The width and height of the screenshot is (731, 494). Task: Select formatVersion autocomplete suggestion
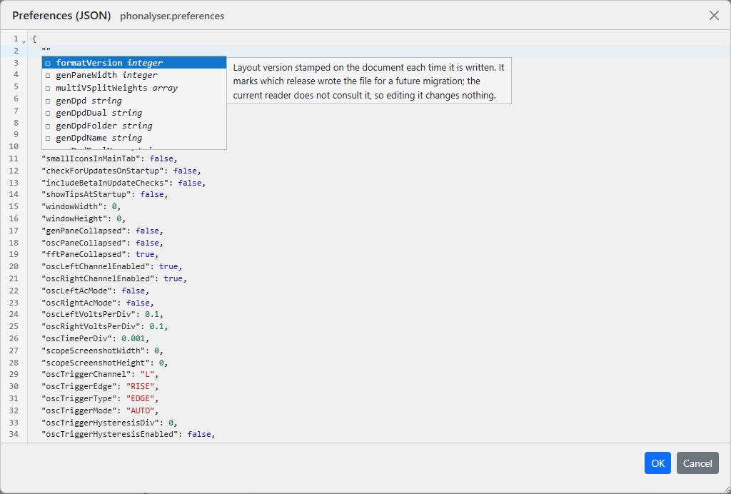134,63
